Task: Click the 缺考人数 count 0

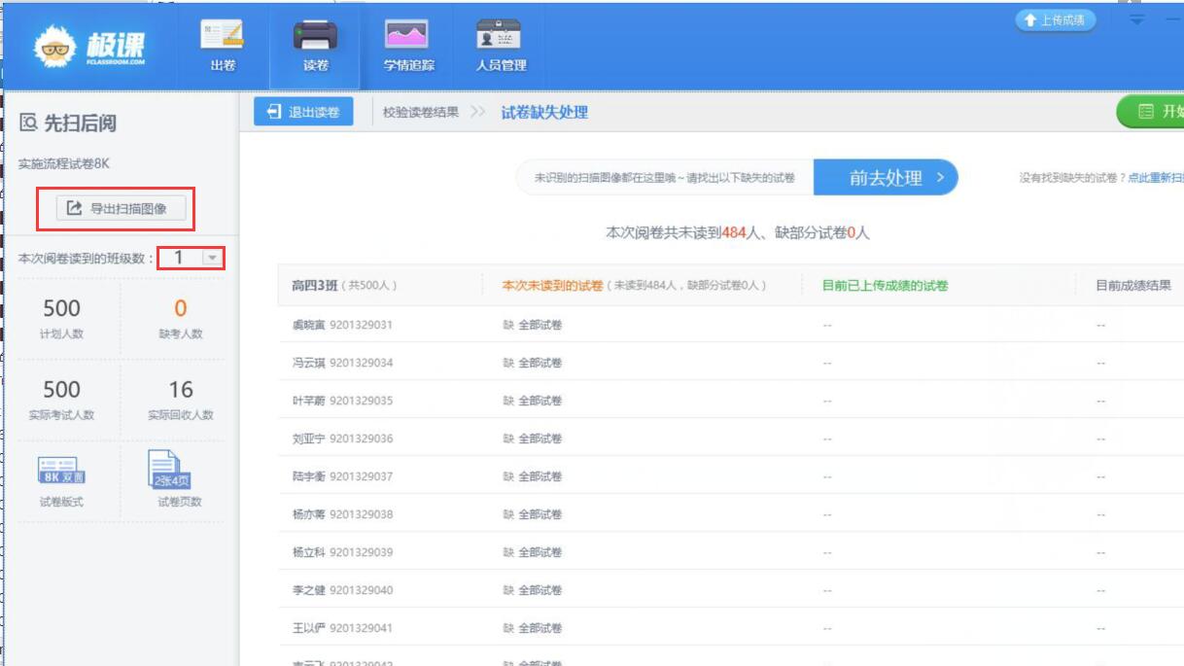Action: 180,308
